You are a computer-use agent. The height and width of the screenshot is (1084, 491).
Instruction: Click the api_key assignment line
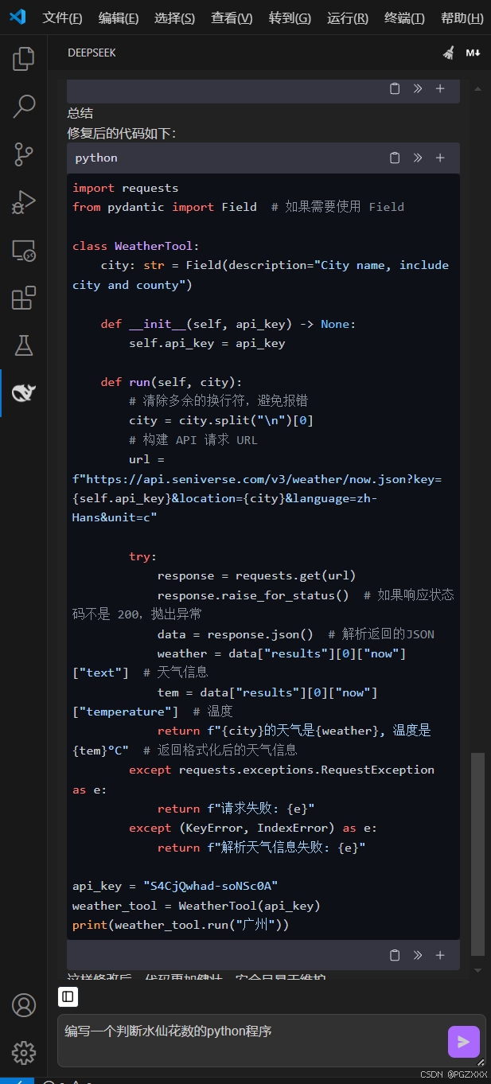175,886
